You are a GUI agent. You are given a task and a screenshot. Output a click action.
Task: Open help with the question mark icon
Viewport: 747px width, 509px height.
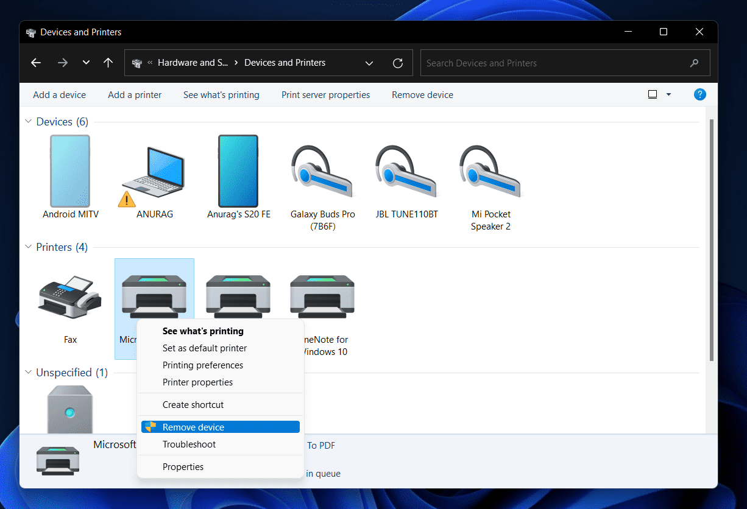click(x=700, y=94)
